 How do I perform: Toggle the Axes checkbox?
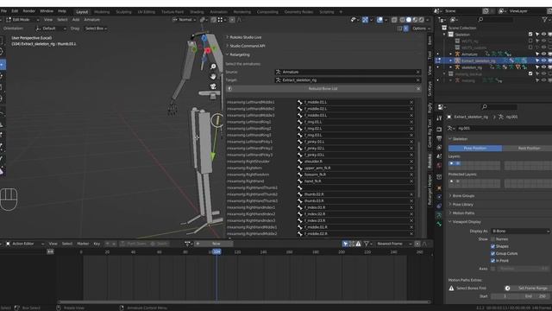click(492, 269)
